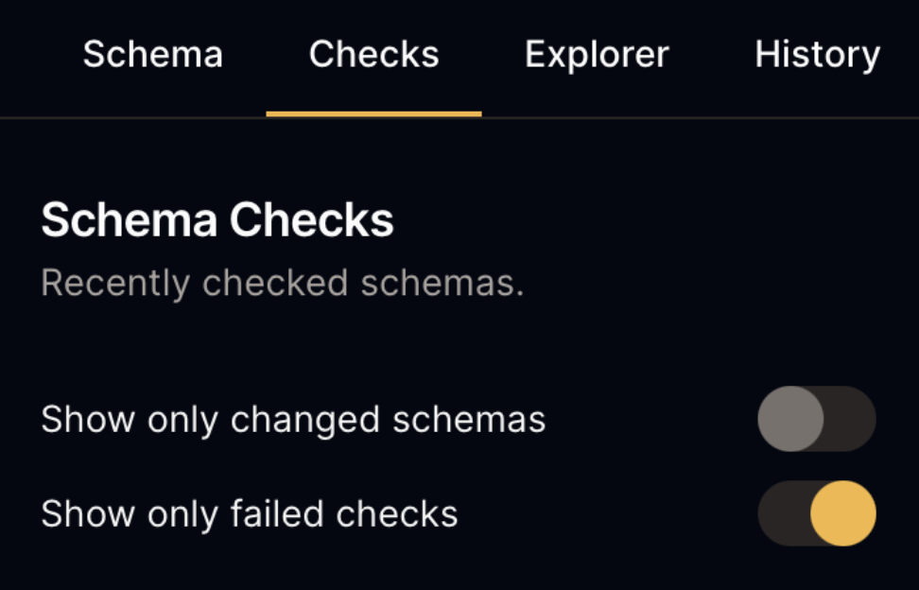Viewport: 919px width, 590px height.
Task: Select the active Checks tab underline
Action: (373, 113)
